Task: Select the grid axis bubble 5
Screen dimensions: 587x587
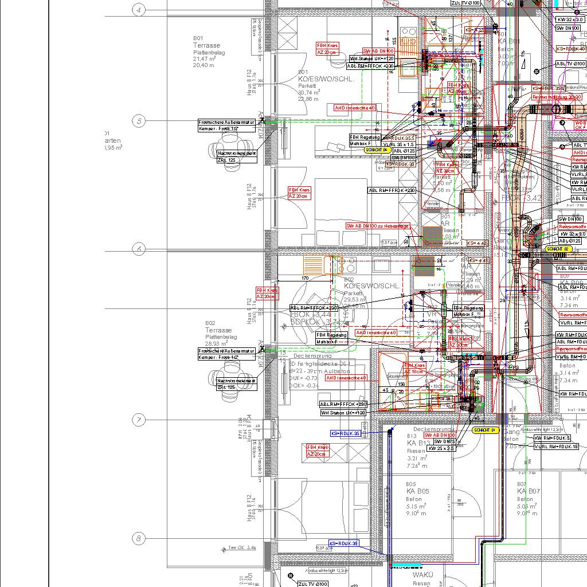Action: point(138,121)
